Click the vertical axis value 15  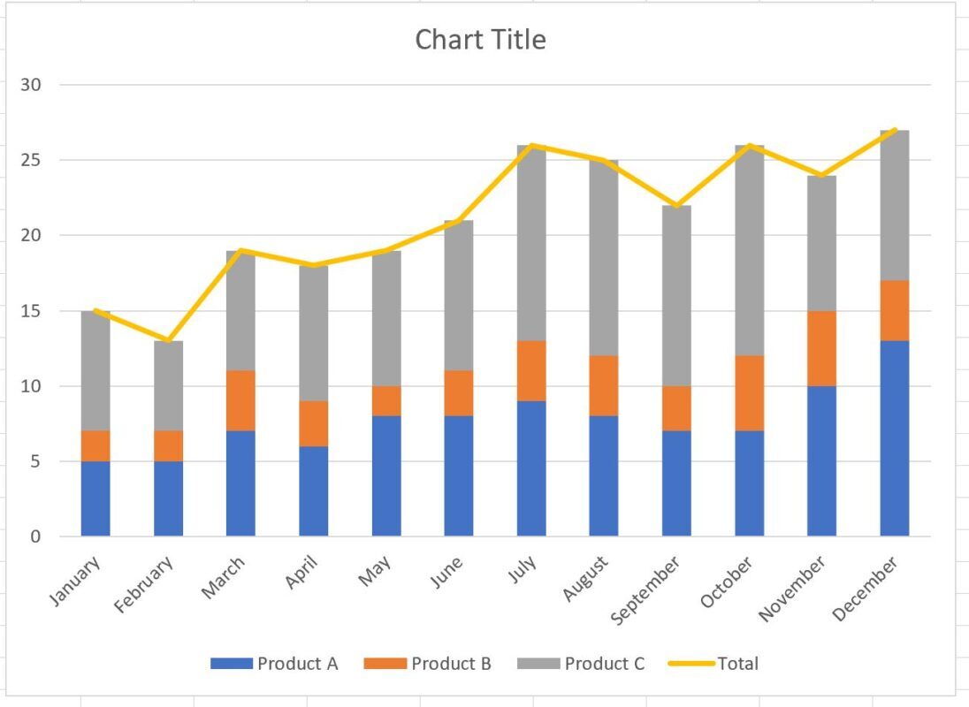30,310
